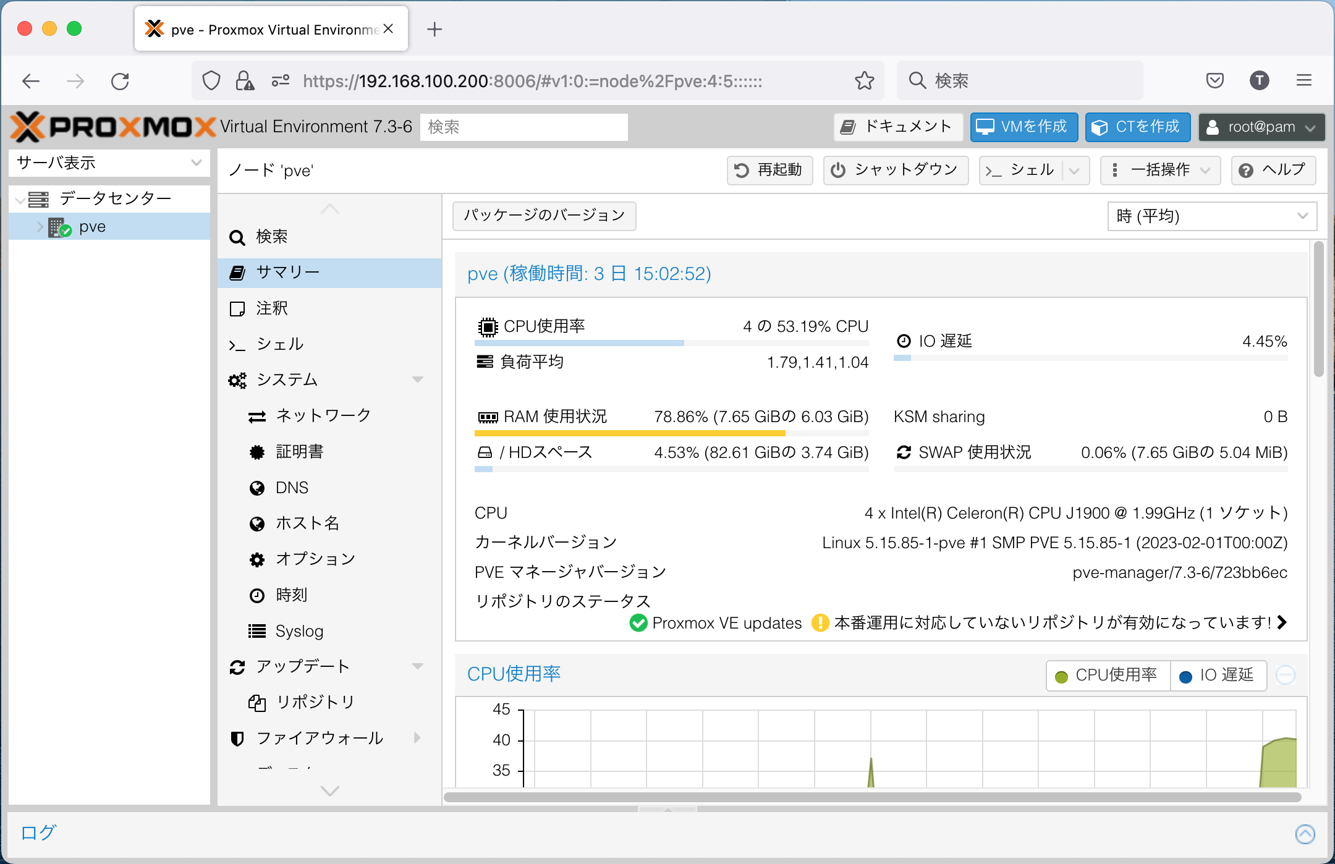Open ホスト名 menu item
Image resolution: width=1335 pixels, height=864 pixels.
[329, 523]
